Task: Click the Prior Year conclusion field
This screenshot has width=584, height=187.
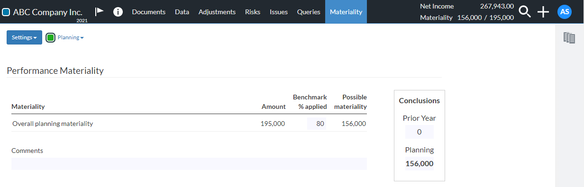Action: (x=419, y=132)
